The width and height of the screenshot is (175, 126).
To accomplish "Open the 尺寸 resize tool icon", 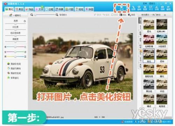I will [x=151, y=8].
